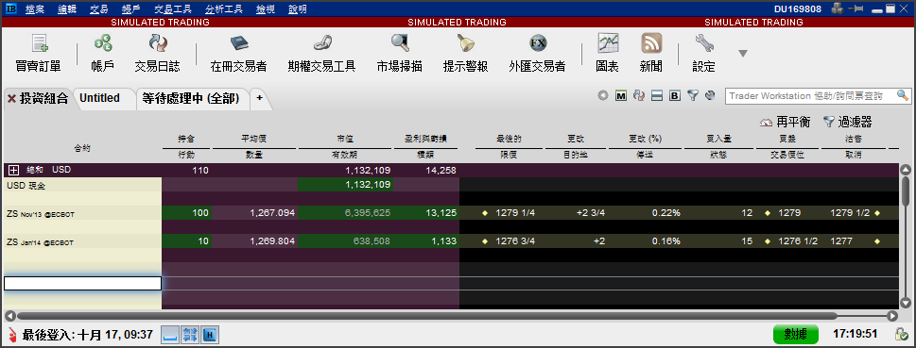The height and width of the screenshot is (348, 916).
Task: Open the 圖表 chart tool
Action: click(x=608, y=54)
